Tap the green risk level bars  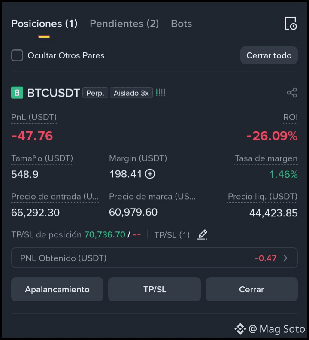pos(161,93)
